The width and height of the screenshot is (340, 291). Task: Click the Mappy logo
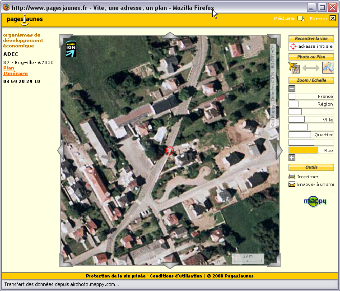315,201
